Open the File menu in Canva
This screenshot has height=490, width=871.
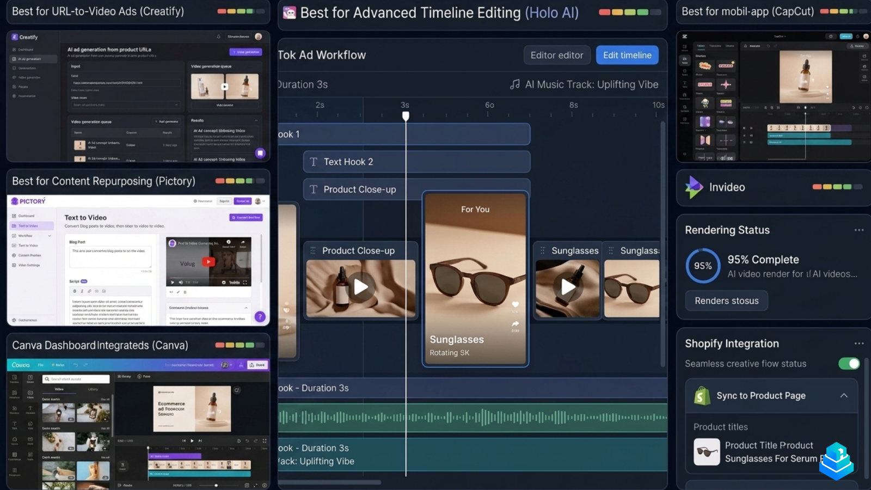(40, 365)
